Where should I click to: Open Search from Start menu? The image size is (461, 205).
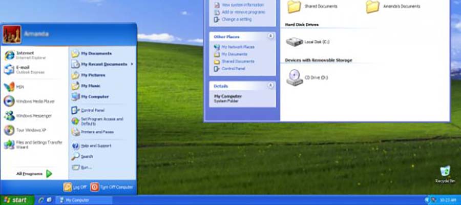click(x=102, y=156)
